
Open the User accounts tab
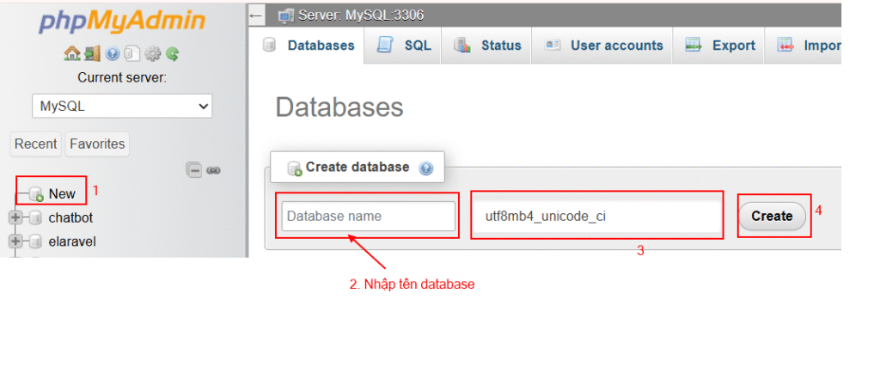click(602, 46)
